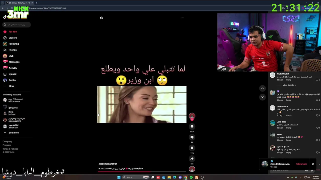This screenshot has height=180, width=321.
Task: Open the Windows Start menu
Action: pyautogui.click(x=119, y=177)
